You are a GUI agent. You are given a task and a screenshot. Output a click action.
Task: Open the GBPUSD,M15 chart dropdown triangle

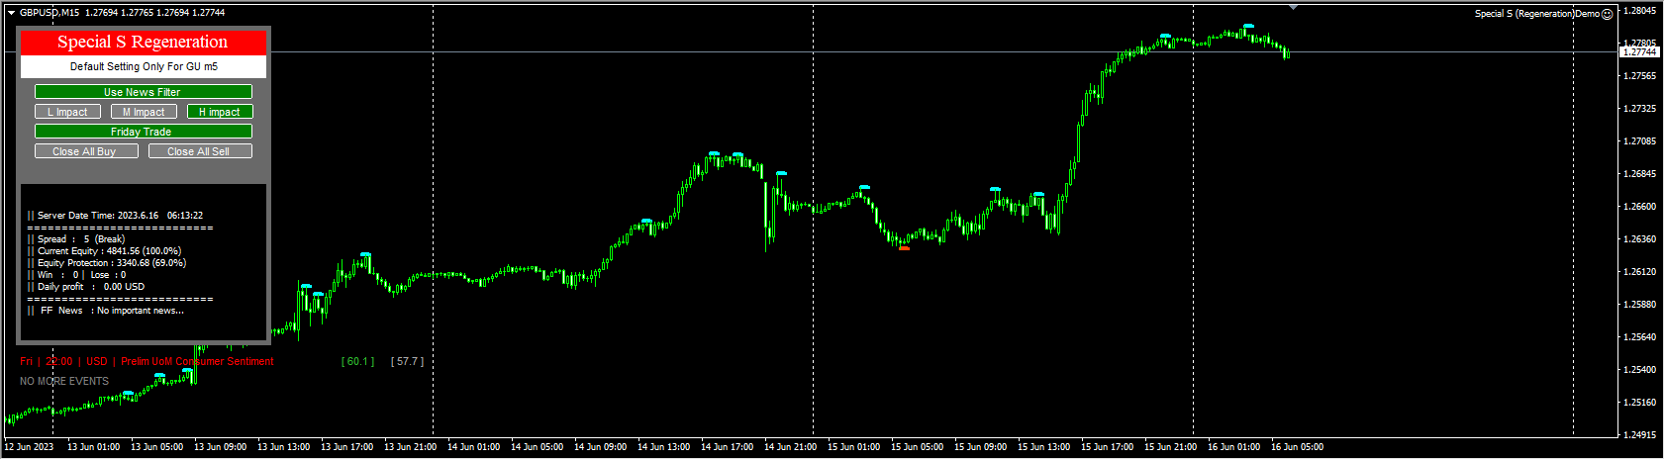[11, 13]
